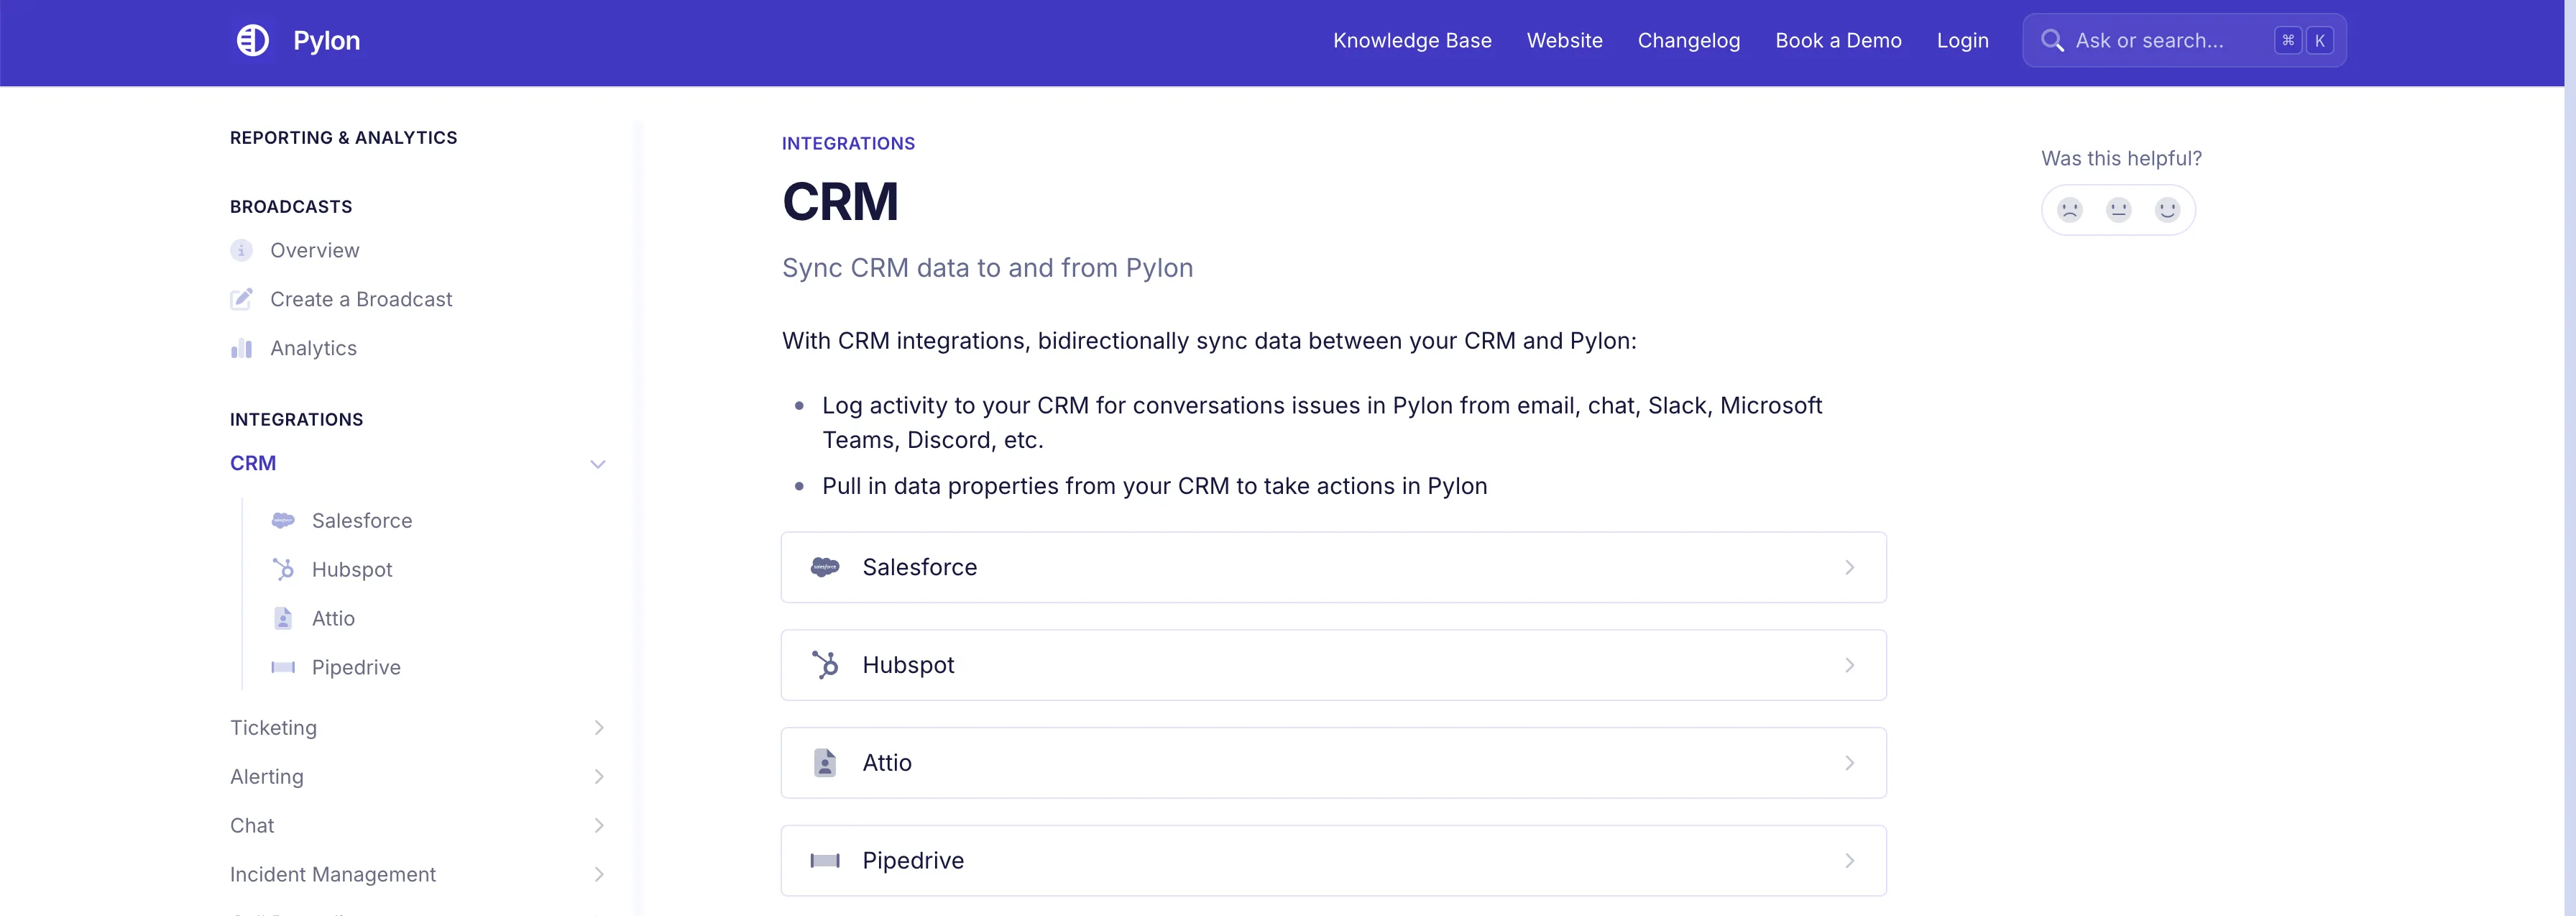Focus the Ask or search field

2184,41
